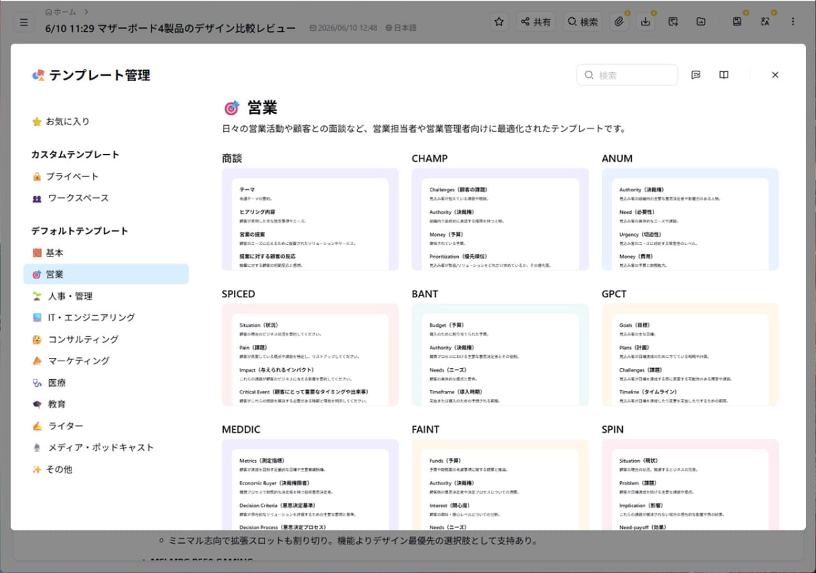Click the star icon beside お気に入り
Viewport: 816px width, 573px height.
click(37, 122)
